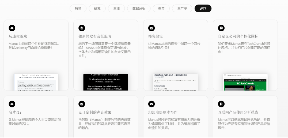This screenshot has height=138, width=288.
Task: Select the 教育 tab
Action: 161,9
